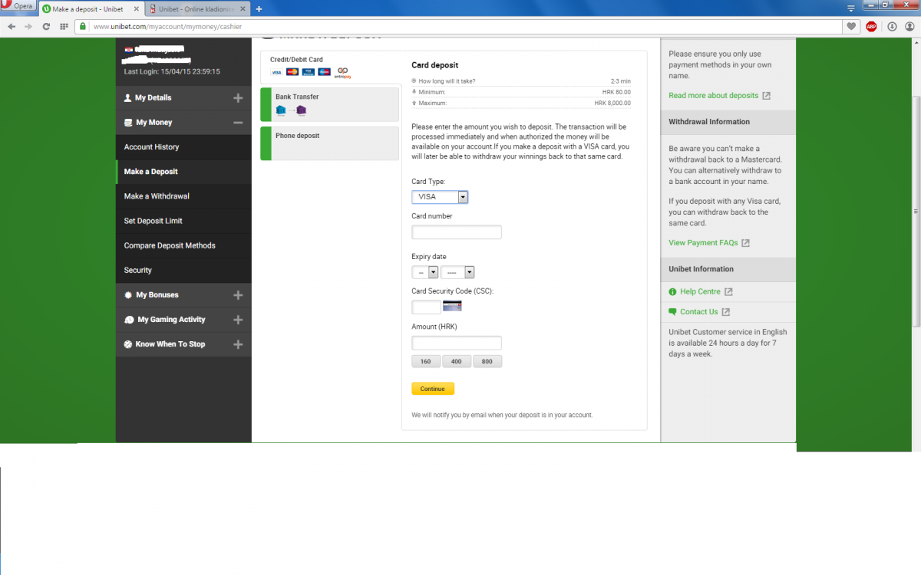
Task: Collapse the My Money section
Action: pyautogui.click(x=183, y=123)
